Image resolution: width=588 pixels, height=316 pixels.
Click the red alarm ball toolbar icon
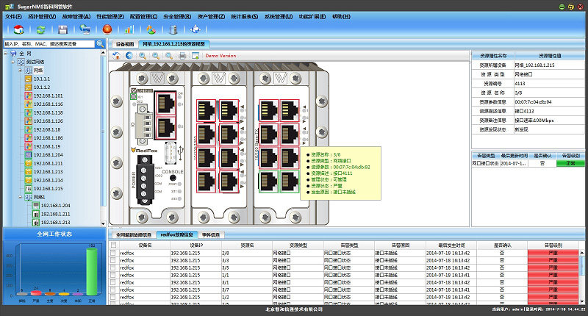[x=107, y=29]
